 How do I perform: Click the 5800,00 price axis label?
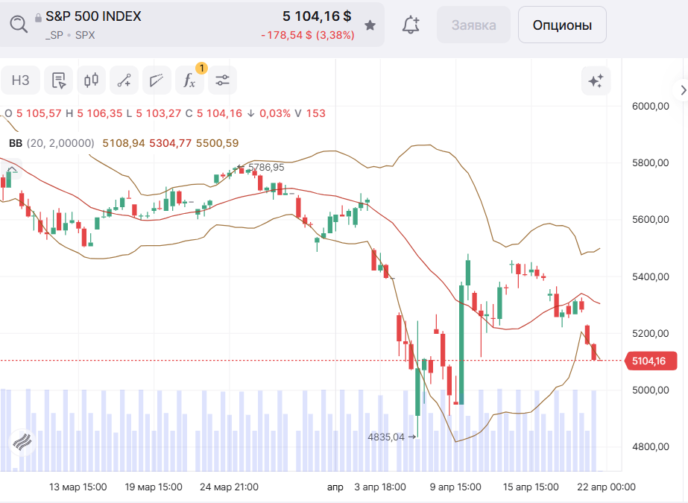(650, 162)
